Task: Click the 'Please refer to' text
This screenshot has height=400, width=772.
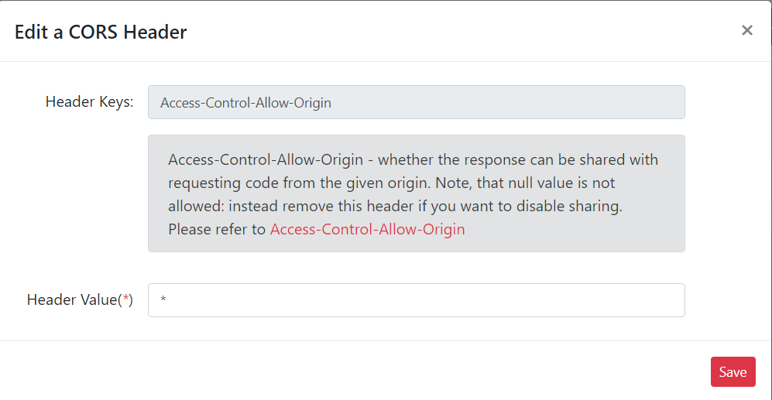Action: pyautogui.click(x=217, y=230)
